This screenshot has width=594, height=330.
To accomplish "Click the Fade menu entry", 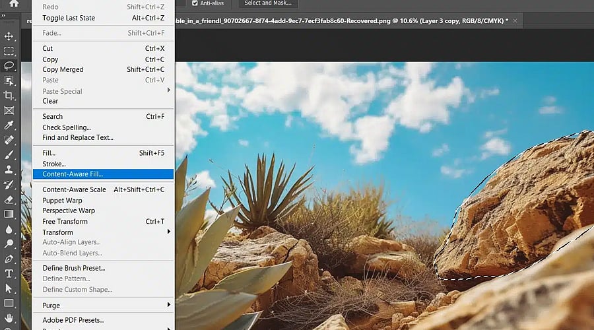I will click(103, 33).
